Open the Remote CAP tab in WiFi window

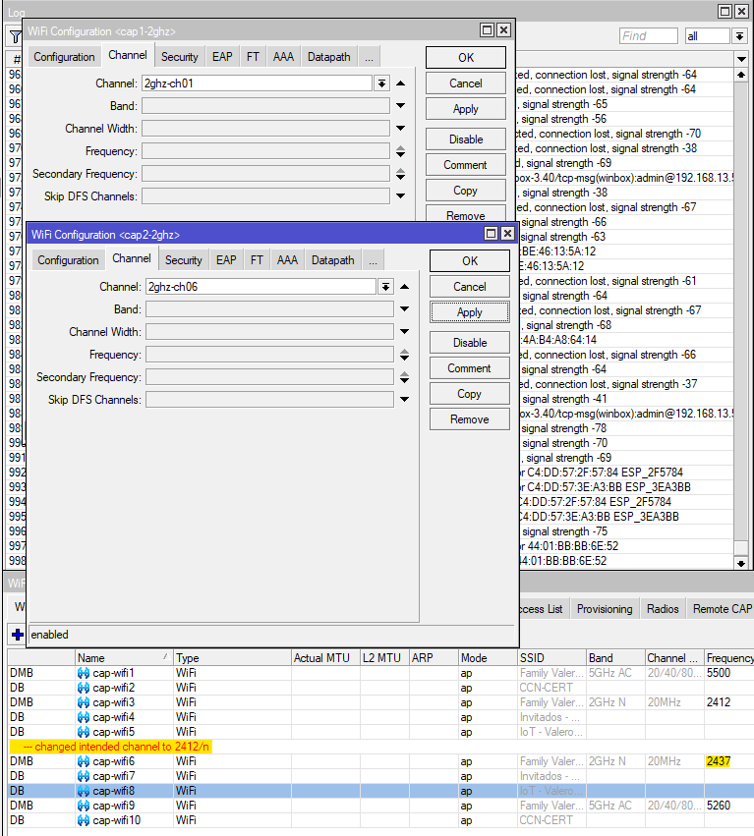point(723,609)
